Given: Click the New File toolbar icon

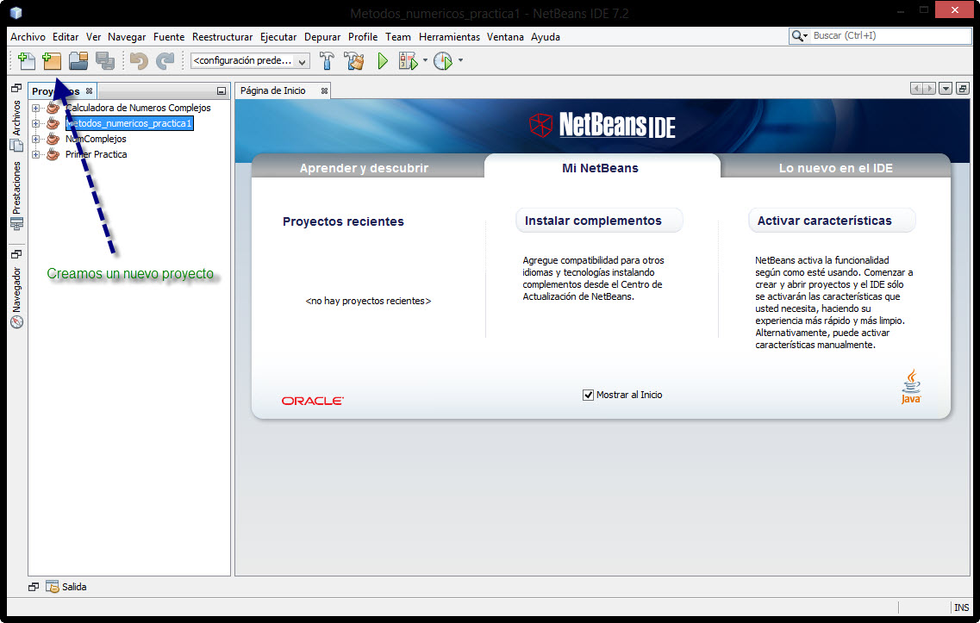Looking at the screenshot, I should coord(26,60).
